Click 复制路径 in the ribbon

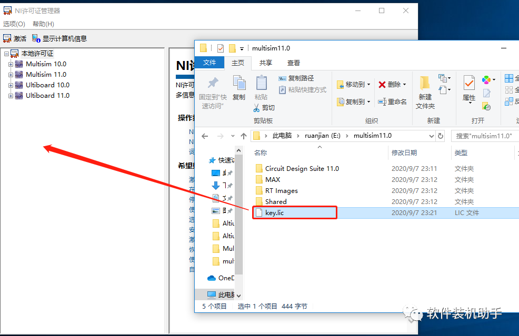(x=296, y=78)
